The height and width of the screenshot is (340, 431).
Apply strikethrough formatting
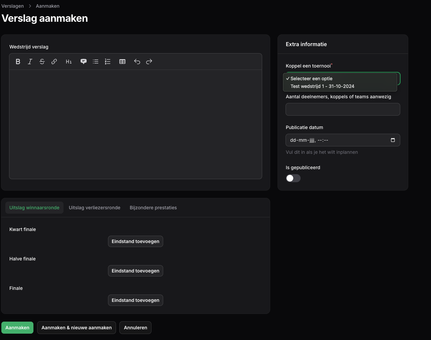pos(42,62)
